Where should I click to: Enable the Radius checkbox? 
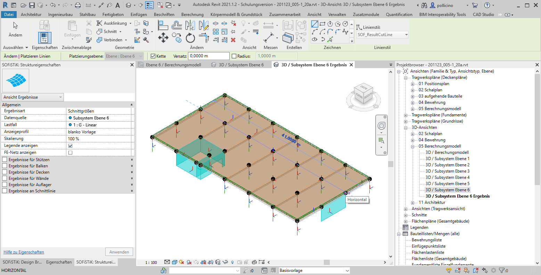coord(234,56)
